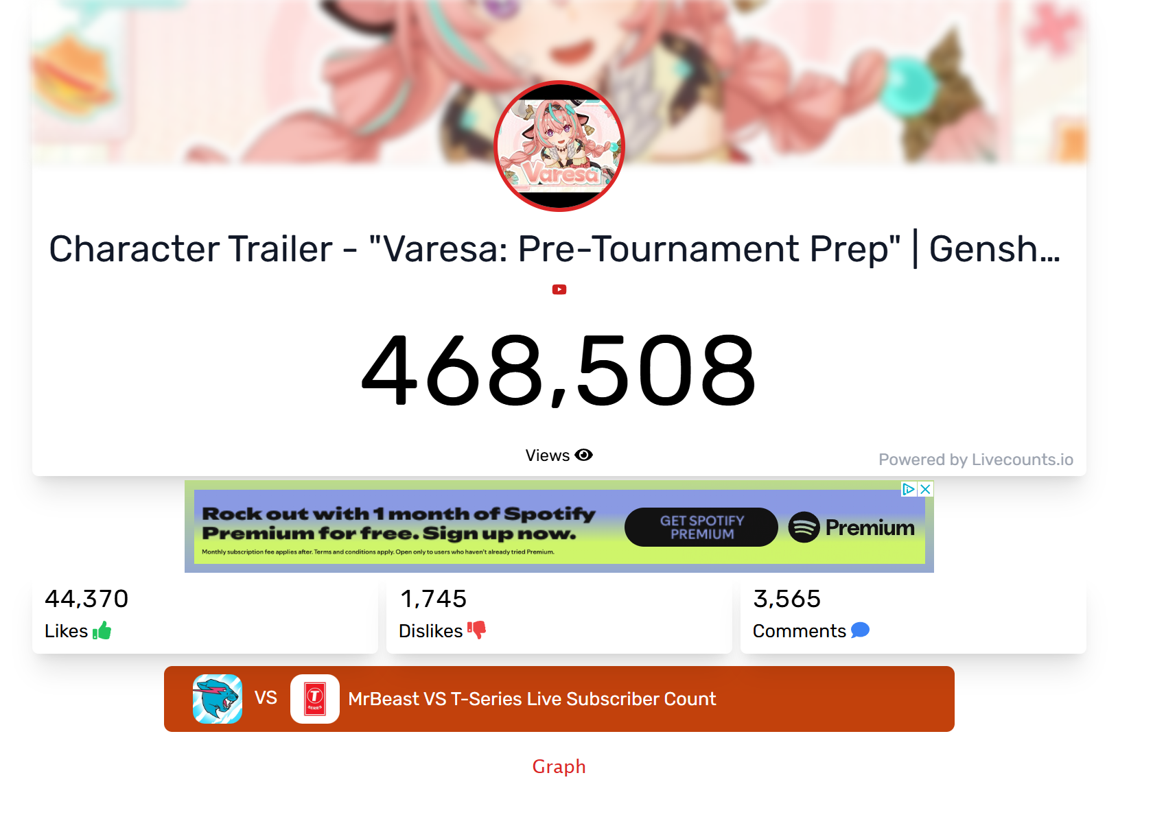The height and width of the screenshot is (830, 1153).
Task: Click the red thumbs-down Dislikes icon
Action: 476,630
